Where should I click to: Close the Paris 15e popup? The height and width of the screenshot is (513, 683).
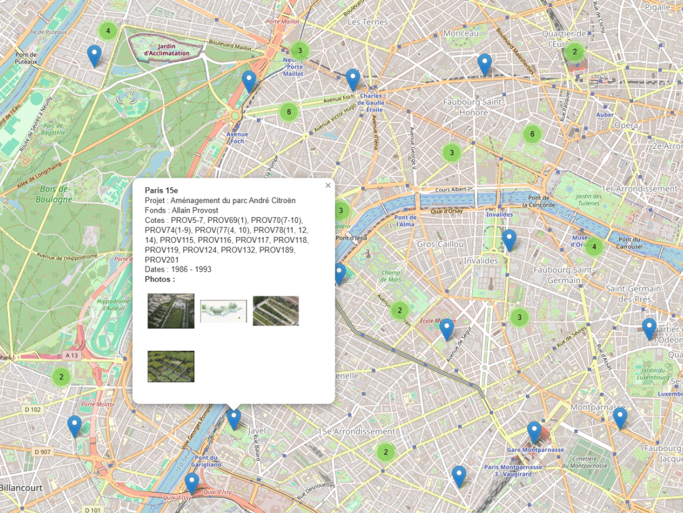(328, 185)
